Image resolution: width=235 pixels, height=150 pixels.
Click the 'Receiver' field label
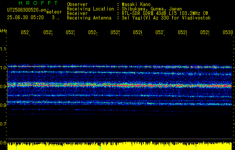pyautogui.click(x=77, y=13)
